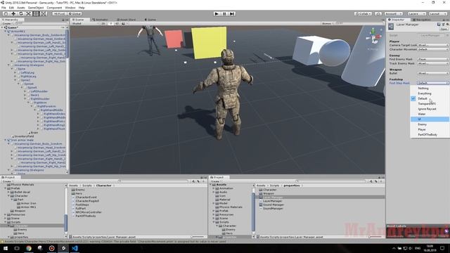Screen dimensions: 450x253
Task: Open the Component menu
Action: coord(54,8)
